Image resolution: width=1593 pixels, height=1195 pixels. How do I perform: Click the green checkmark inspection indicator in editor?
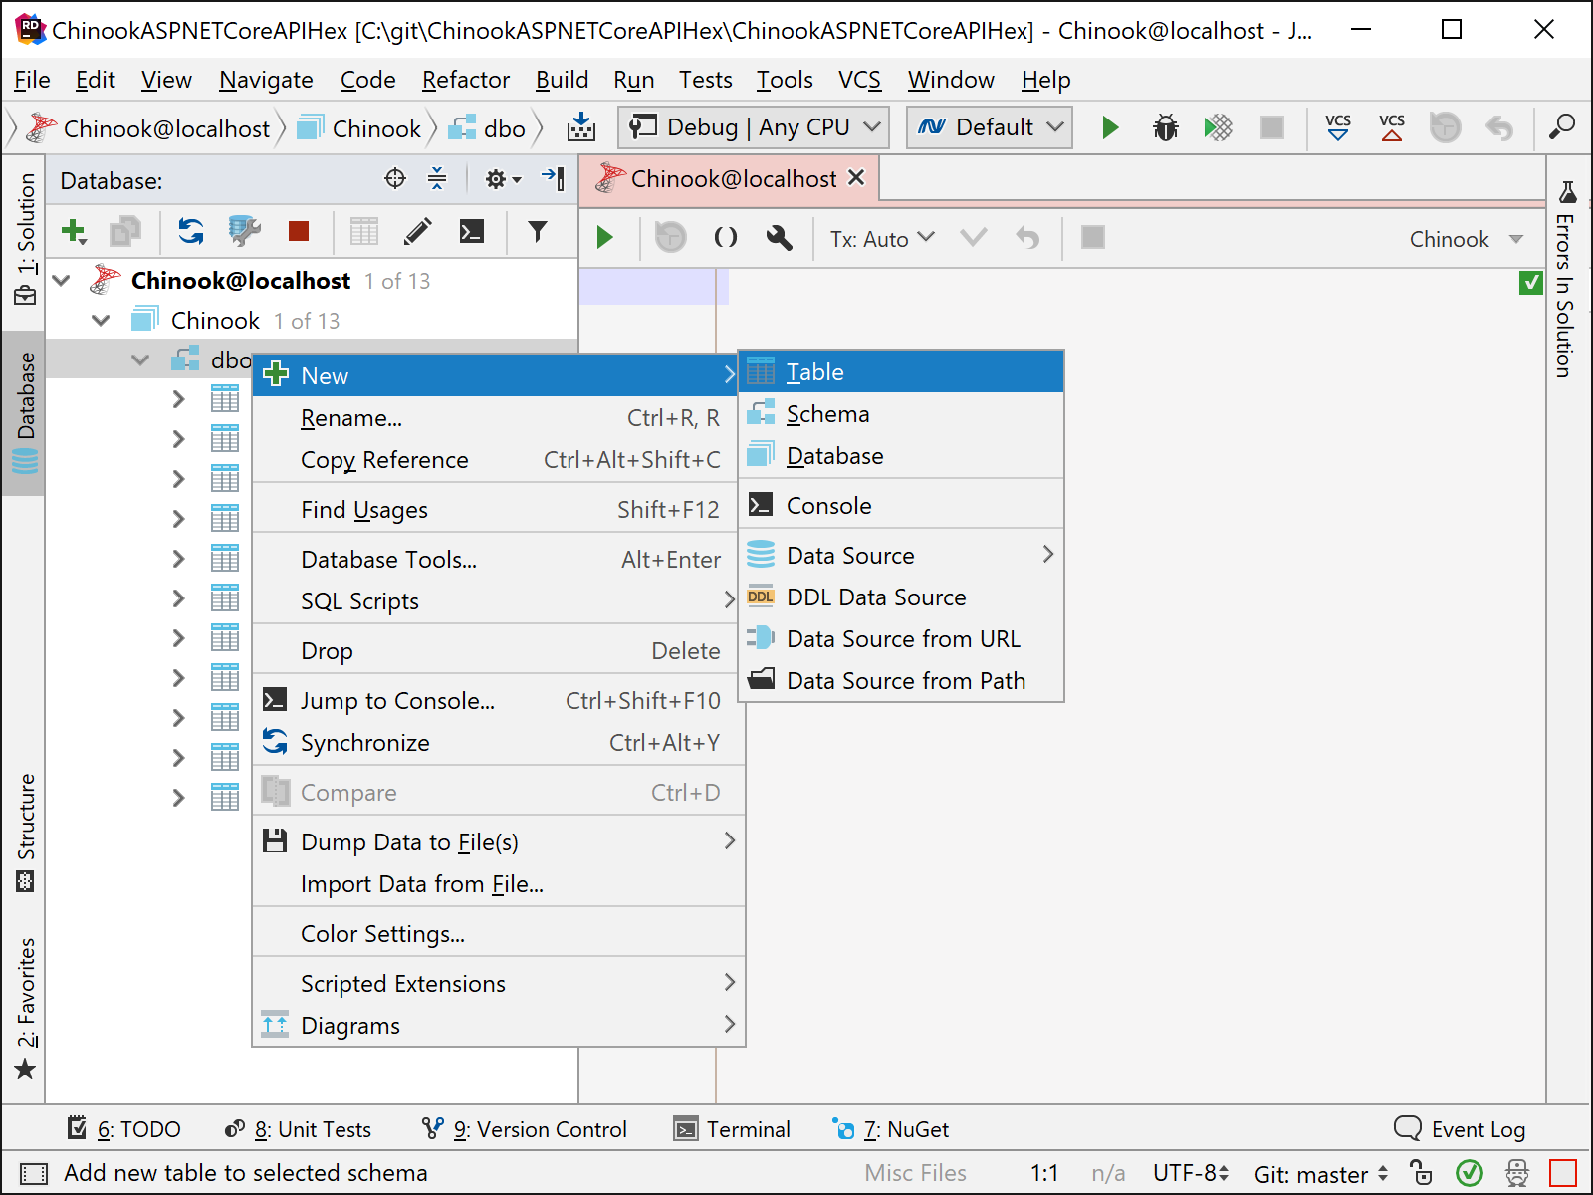pos(1531,283)
